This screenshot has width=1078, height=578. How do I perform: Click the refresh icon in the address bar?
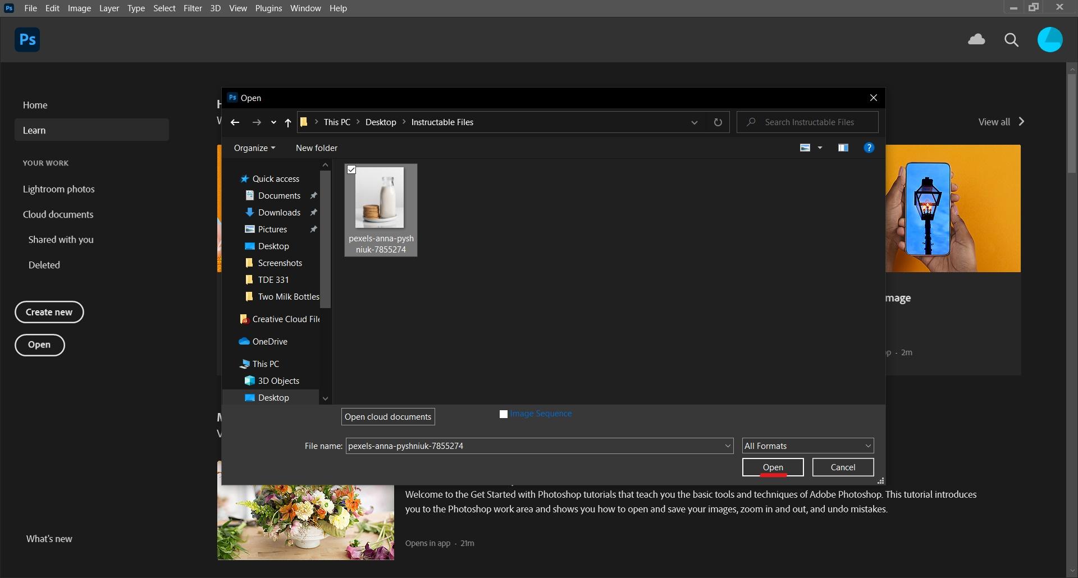point(718,122)
